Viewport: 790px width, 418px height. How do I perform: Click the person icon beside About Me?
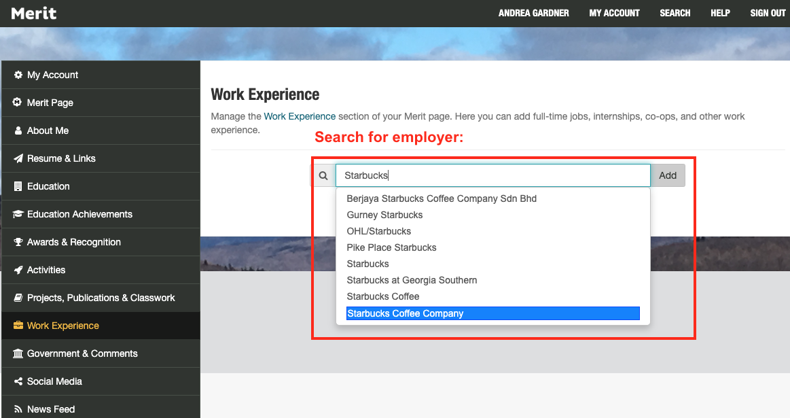pyautogui.click(x=18, y=130)
